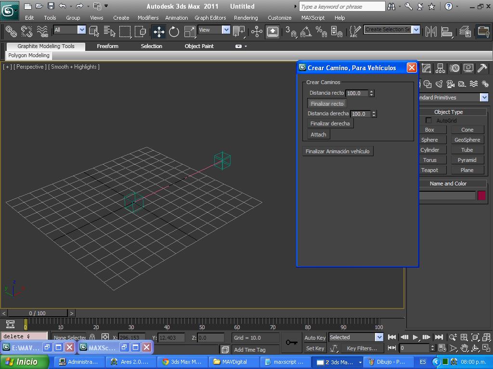Viewport: 493px width, 369px height.
Task: Click Finalizar Animación vehículo button
Action: click(337, 151)
